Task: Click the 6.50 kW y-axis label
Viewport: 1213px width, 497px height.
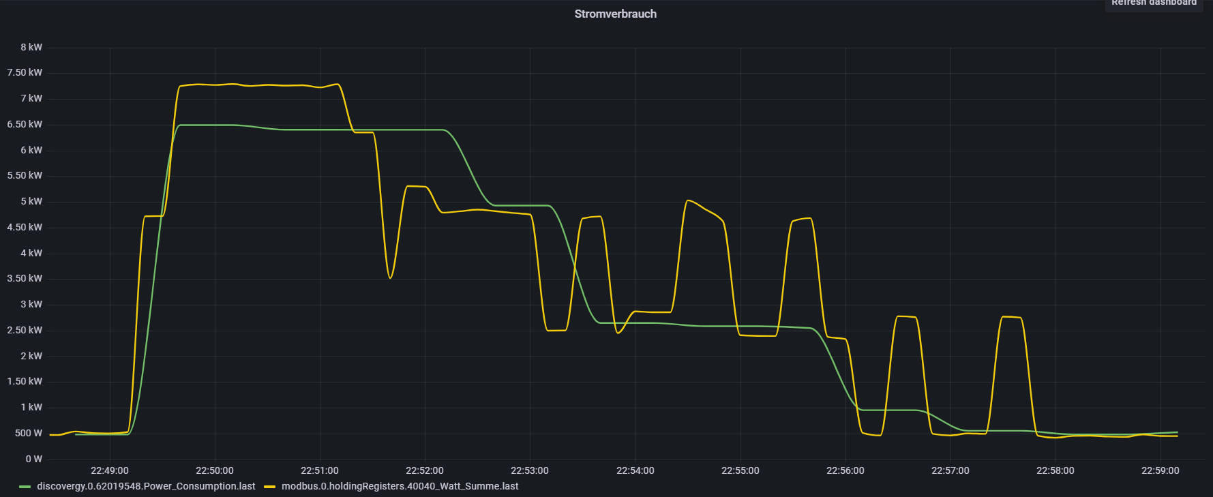Action: coord(25,124)
